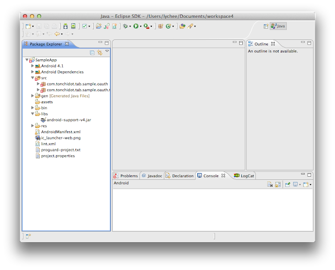
Task: Maximize the editor area
Action: pos(241,43)
